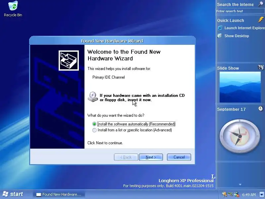265x199 pixels.
Task: Select Install from a list or specific location
Action: coord(132,130)
